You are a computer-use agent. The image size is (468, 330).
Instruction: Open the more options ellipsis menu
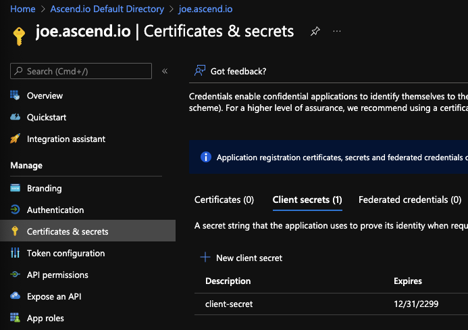click(337, 31)
